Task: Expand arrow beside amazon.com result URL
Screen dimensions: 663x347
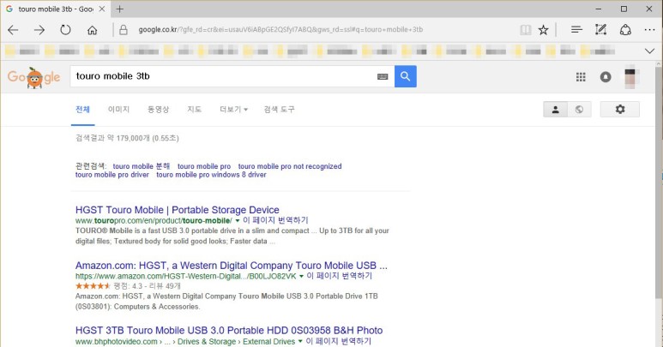Action: click(301, 277)
